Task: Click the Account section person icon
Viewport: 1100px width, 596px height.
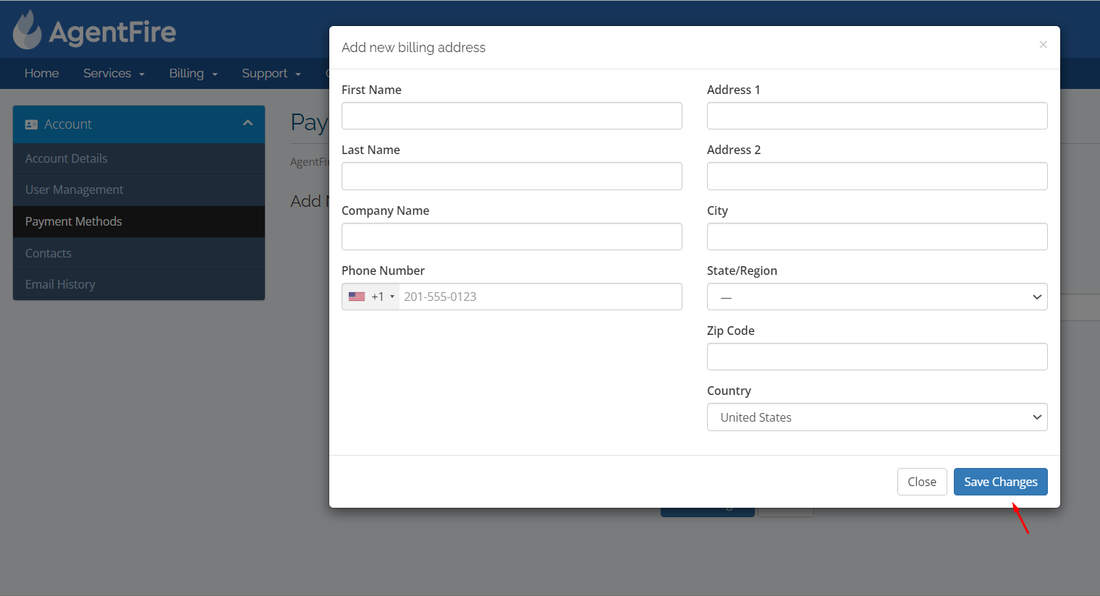Action: click(x=31, y=124)
